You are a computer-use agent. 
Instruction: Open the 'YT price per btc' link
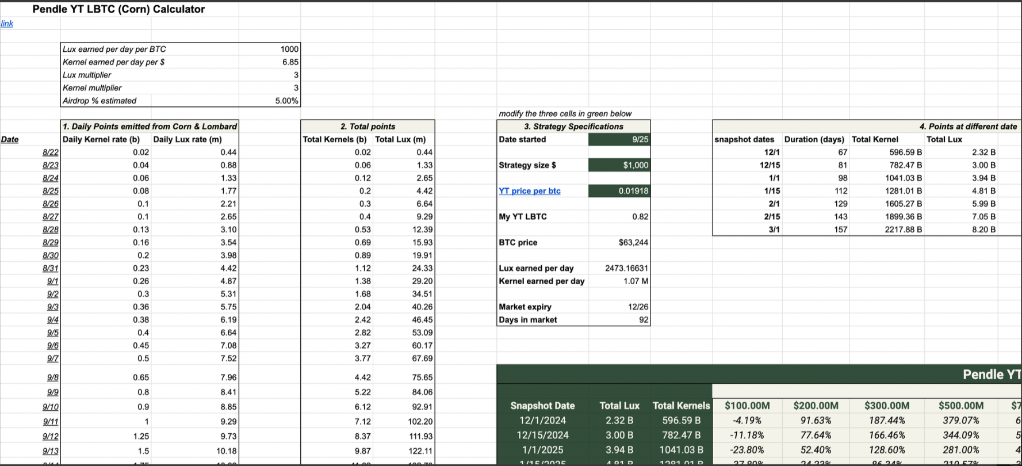pyautogui.click(x=530, y=191)
